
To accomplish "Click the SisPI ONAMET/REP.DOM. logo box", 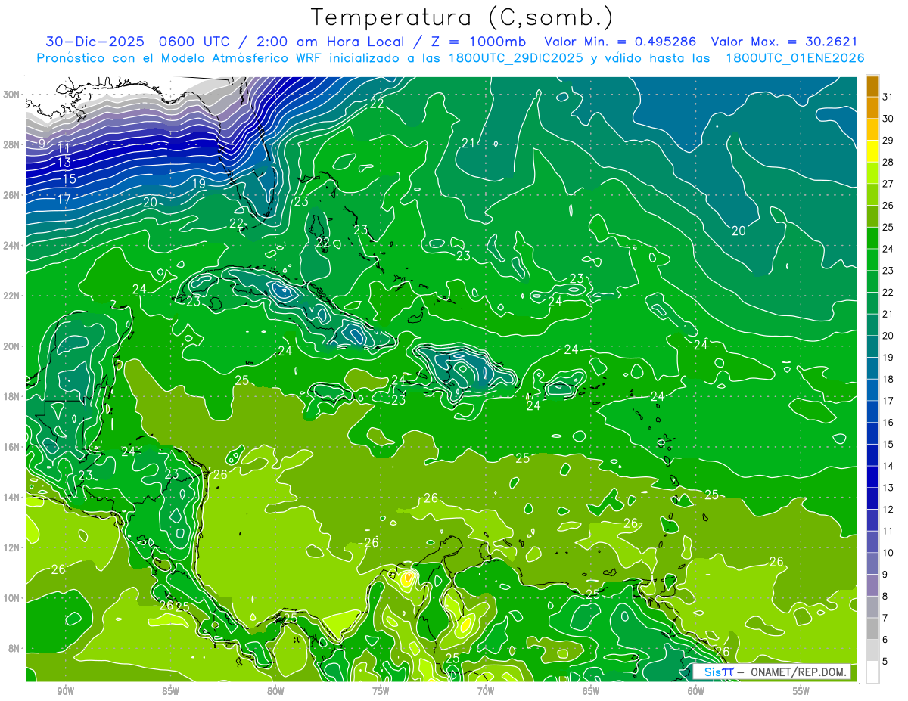I will pos(771,672).
